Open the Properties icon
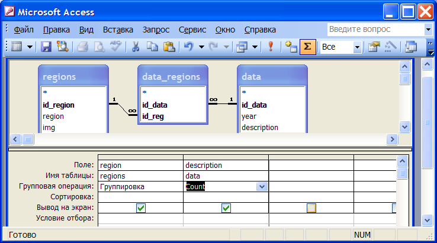Viewport: 437px width, 243px height. (x=374, y=47)
